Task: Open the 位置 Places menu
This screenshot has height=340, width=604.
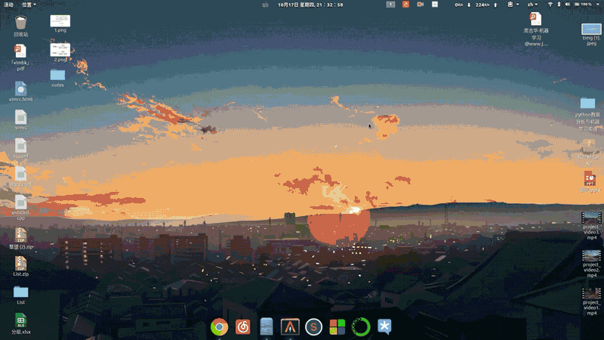Action: [29, 5]
